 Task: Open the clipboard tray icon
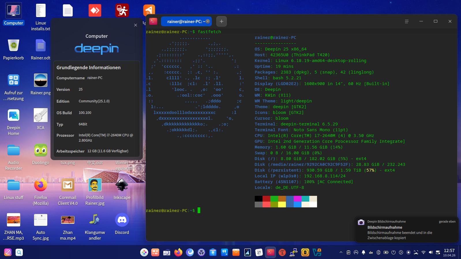coord(348,252)
